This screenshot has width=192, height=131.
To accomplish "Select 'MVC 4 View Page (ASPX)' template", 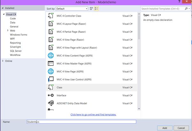I will (x=70, y=72).
